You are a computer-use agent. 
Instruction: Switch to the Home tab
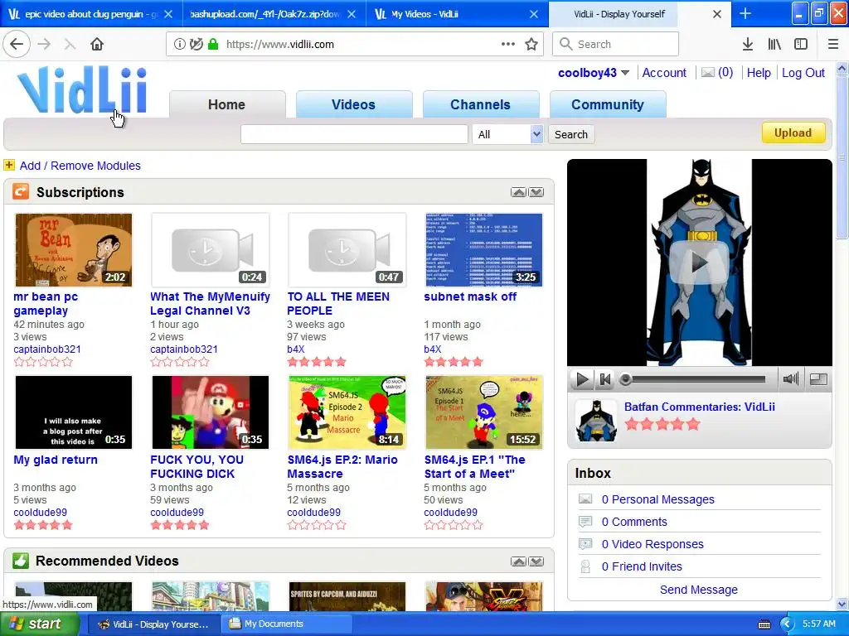click(x=227, y=104)
